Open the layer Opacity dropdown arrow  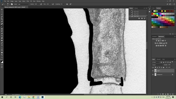172,65
